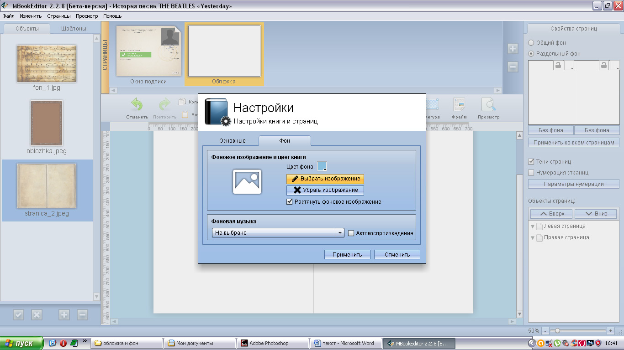624x350 pixels.
Task: Expand the Правая страница tree node
Action: 533,237
